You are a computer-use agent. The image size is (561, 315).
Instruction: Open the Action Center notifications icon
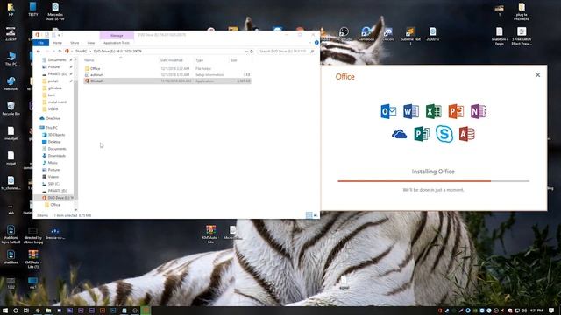(x=551, y=311)
